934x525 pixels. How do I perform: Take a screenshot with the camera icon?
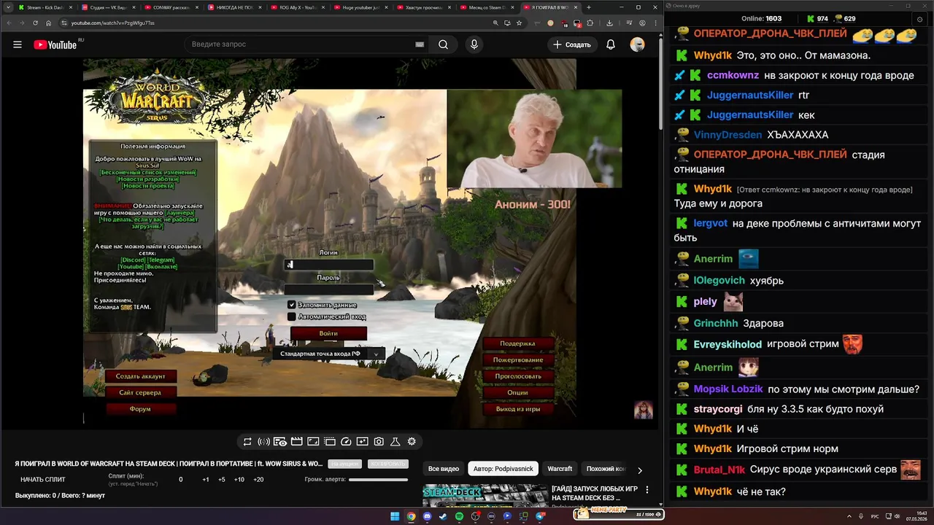pos(379,441)
